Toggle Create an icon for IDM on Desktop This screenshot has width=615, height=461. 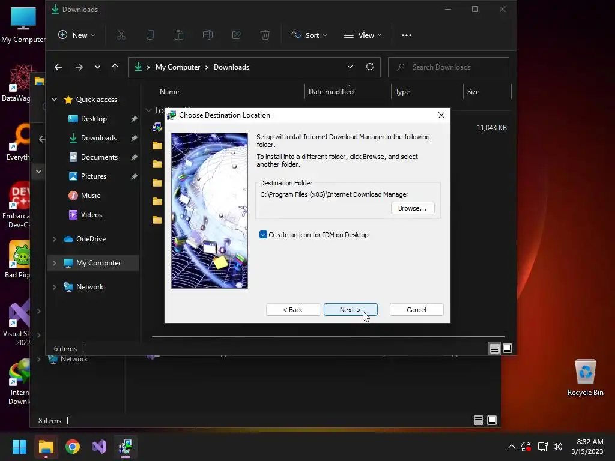(263, 235)
